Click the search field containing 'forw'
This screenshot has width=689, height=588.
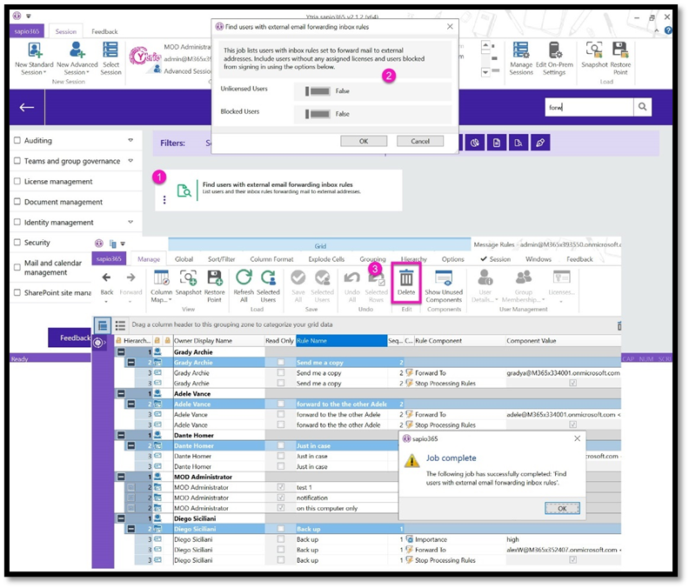pyautogui.click(x=589, y=107)
